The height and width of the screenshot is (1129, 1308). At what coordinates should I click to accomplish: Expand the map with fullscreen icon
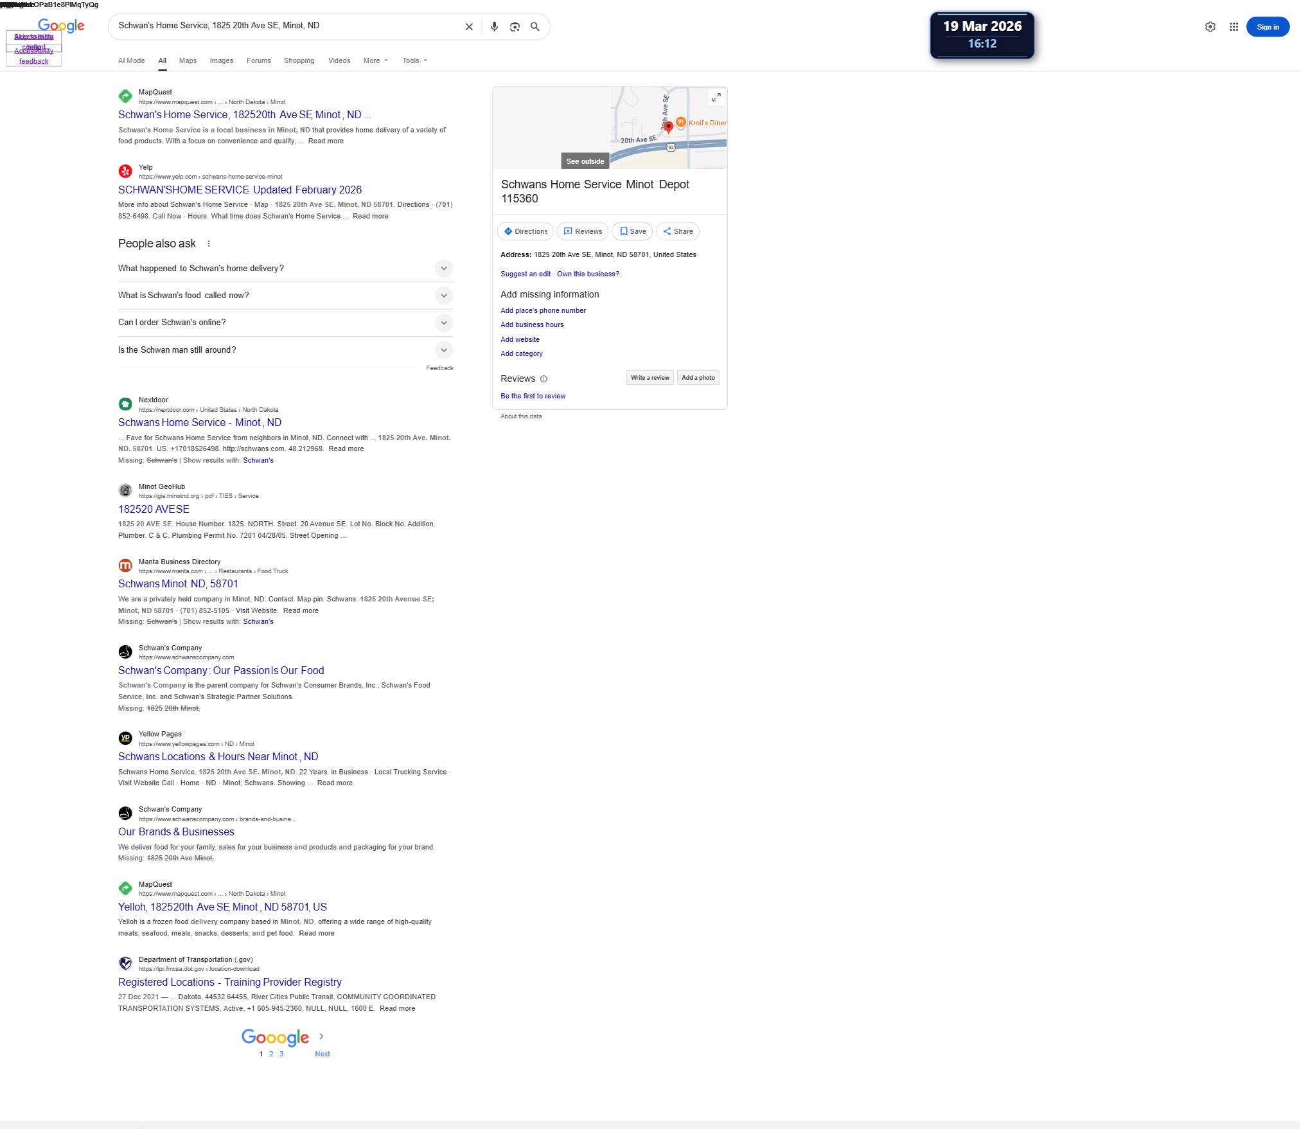pos(716,97)
